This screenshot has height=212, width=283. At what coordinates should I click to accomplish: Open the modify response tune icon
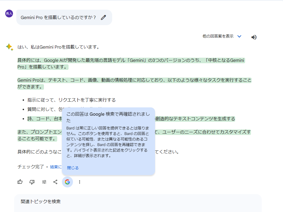(x=44, y=182)
